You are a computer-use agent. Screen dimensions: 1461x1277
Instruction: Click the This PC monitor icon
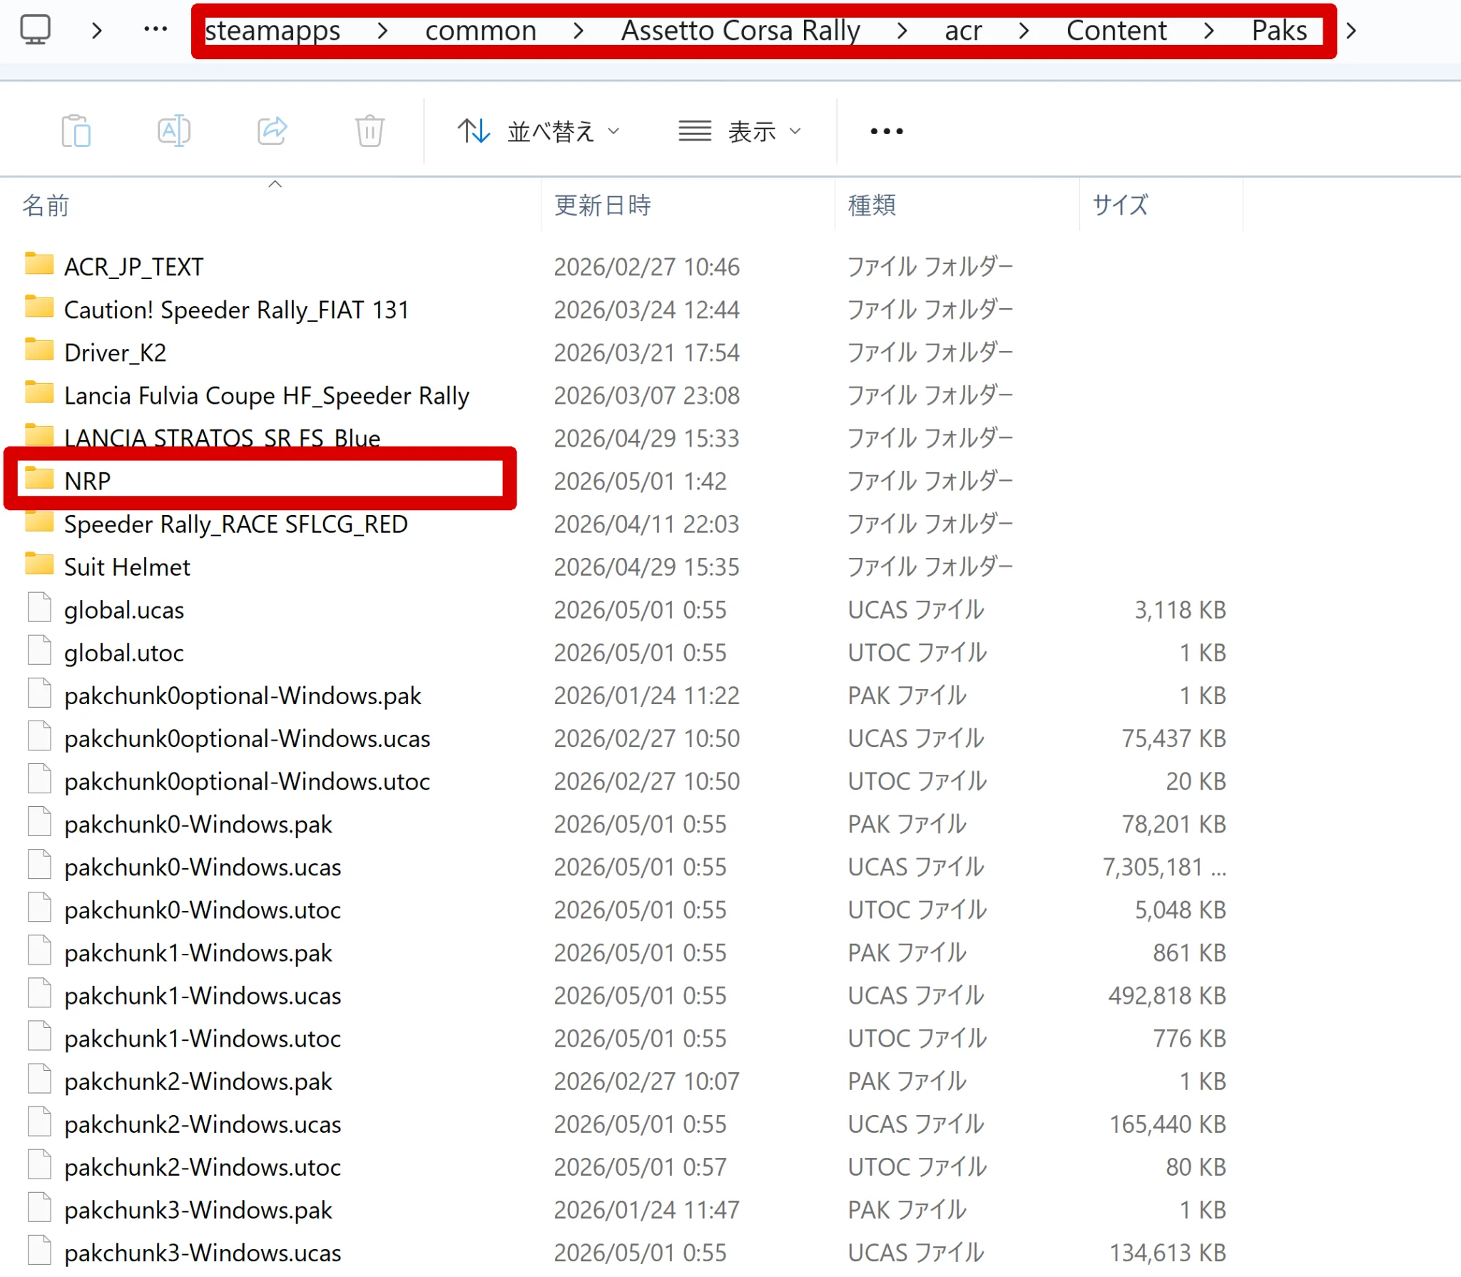[x=35, y=30]
